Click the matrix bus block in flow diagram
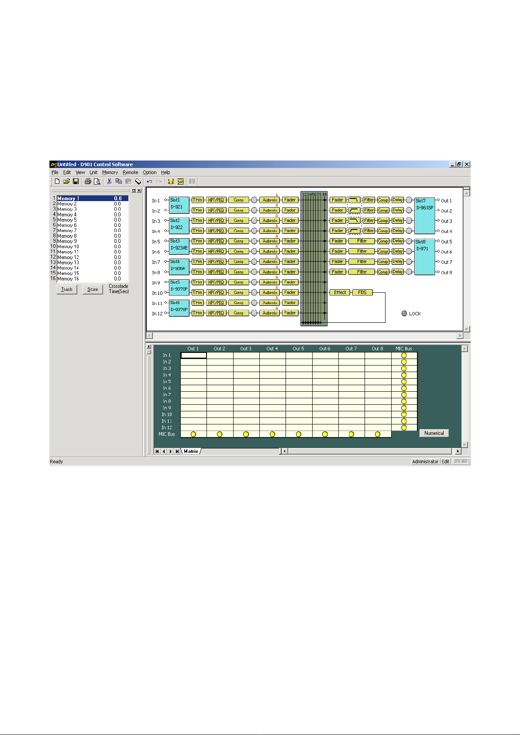Screen dimensions: 520x735 pyautogui.click(x=314, y=259)
